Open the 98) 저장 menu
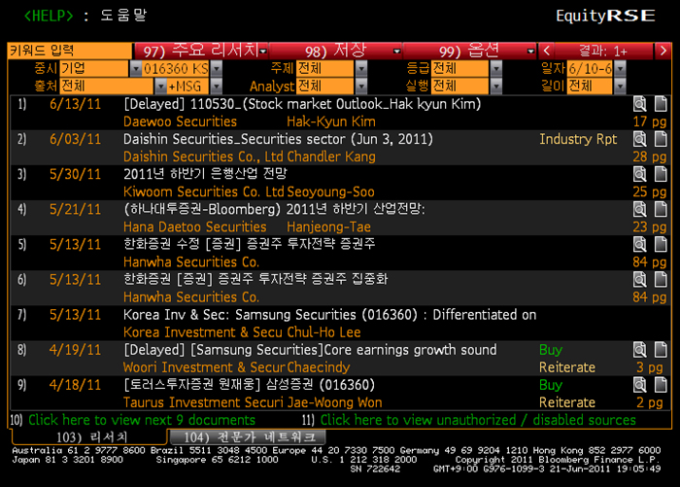 pos(336,52)
